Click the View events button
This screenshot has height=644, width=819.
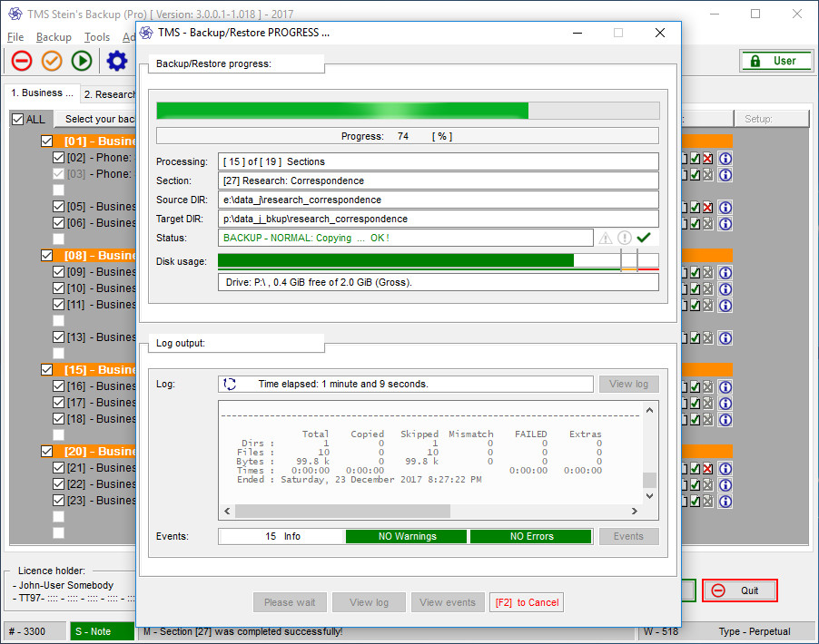coord(448,603)
